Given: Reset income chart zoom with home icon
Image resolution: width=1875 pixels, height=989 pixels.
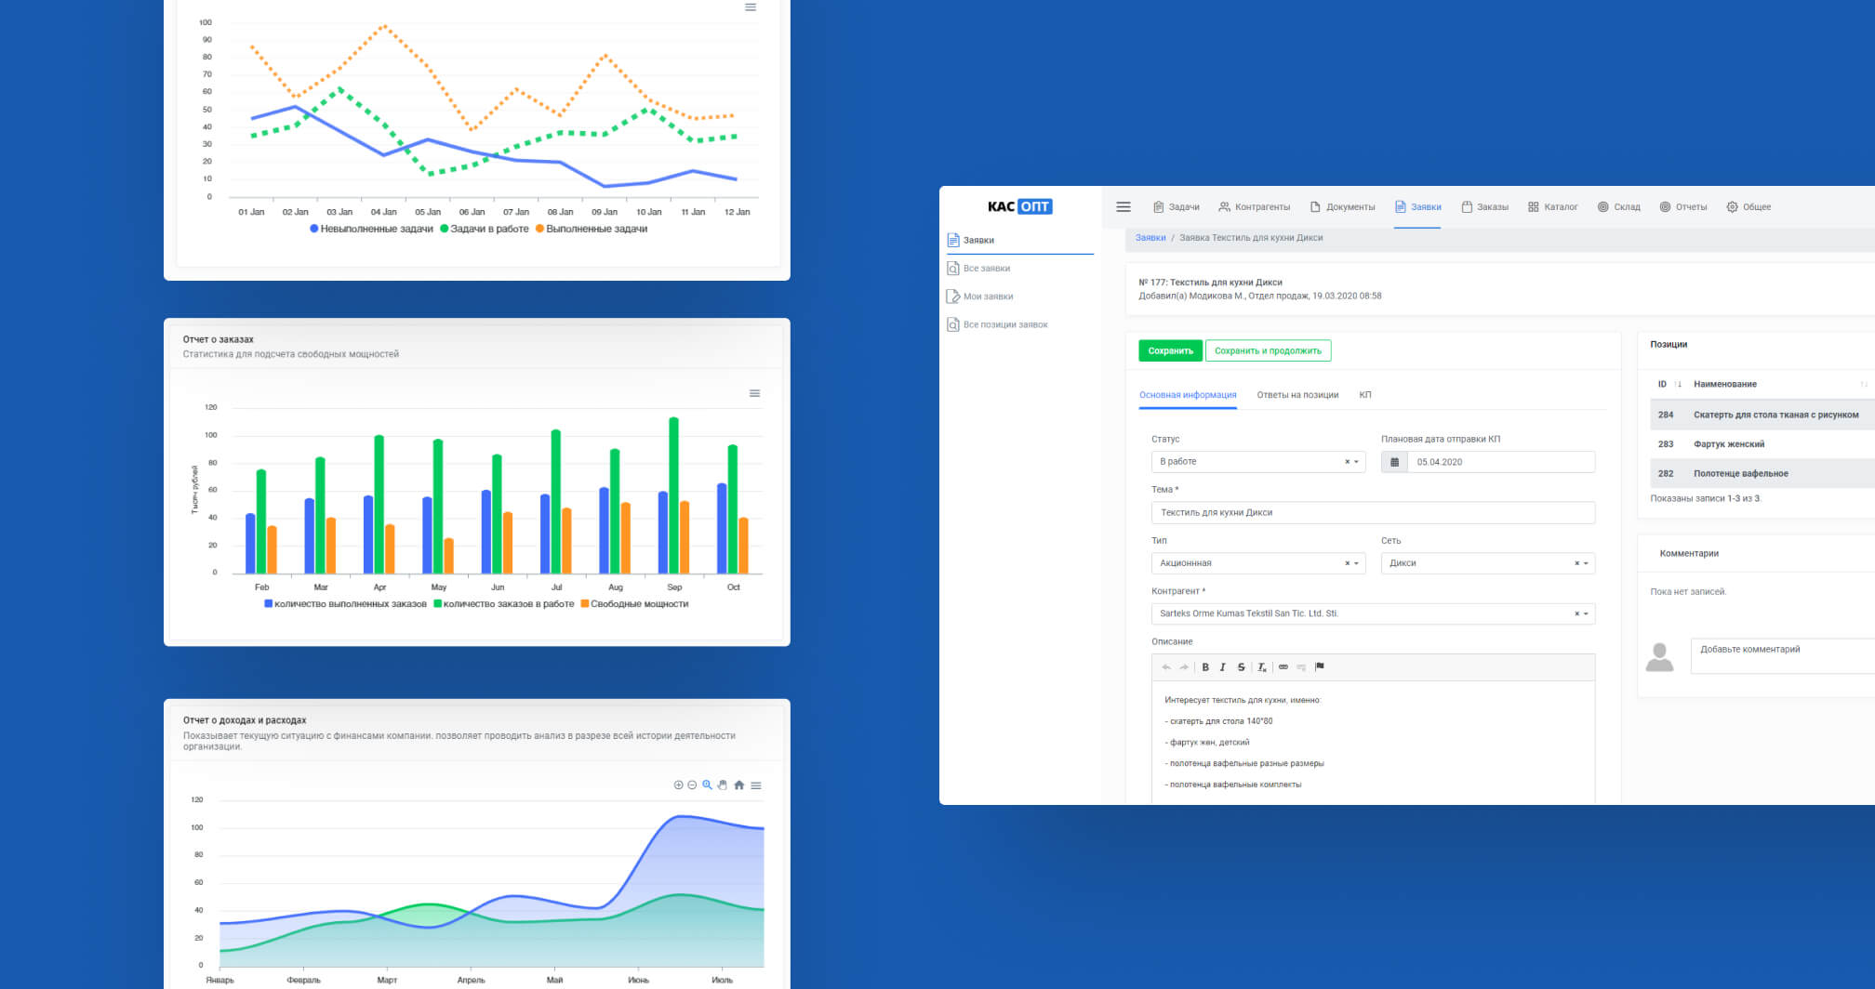Looking at the screenshot, I should tap(738, 785).
